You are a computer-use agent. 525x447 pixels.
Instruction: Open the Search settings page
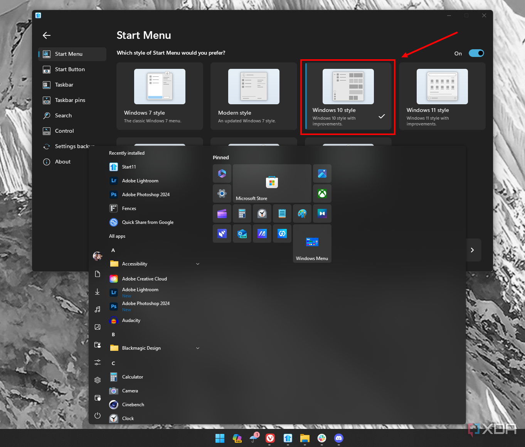[72, 115]
